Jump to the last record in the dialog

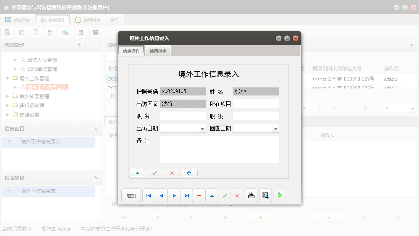pos(187,195)
